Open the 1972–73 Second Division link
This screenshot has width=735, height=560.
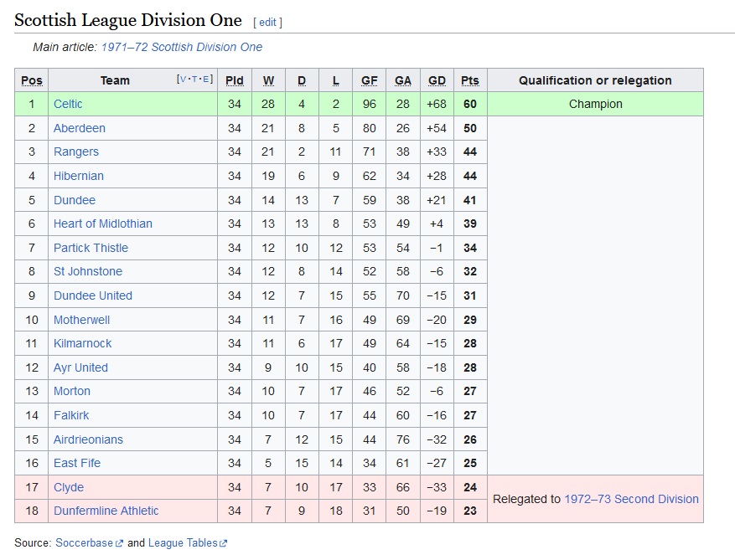point(631,499)
